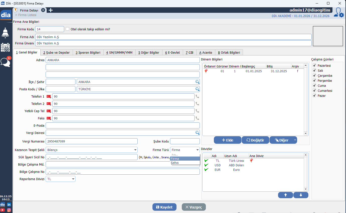Click the YouTube icon in sidebar
The height and width of the screenshot is (213, 346).
tap(2, 210)
